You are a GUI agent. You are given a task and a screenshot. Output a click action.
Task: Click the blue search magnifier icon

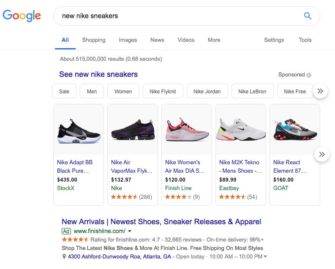click(x=308, y=16)
